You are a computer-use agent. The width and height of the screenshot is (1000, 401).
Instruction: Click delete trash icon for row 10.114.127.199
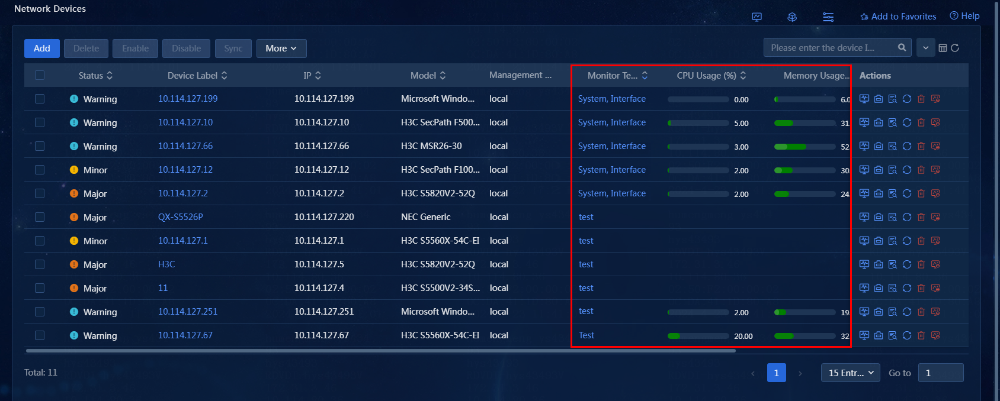click(x=921, y=99)
